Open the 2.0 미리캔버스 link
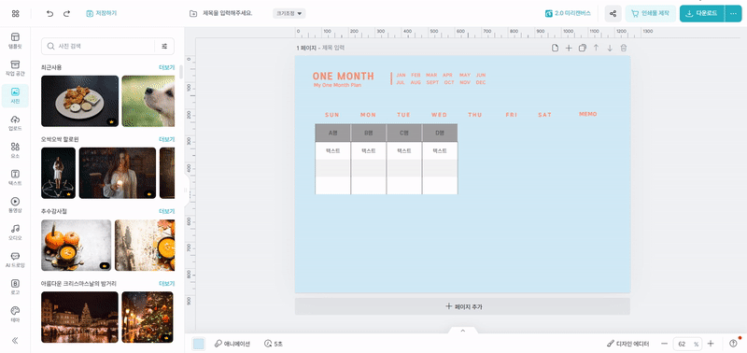Screen dimensions: 747x353 tap(568, 13)
